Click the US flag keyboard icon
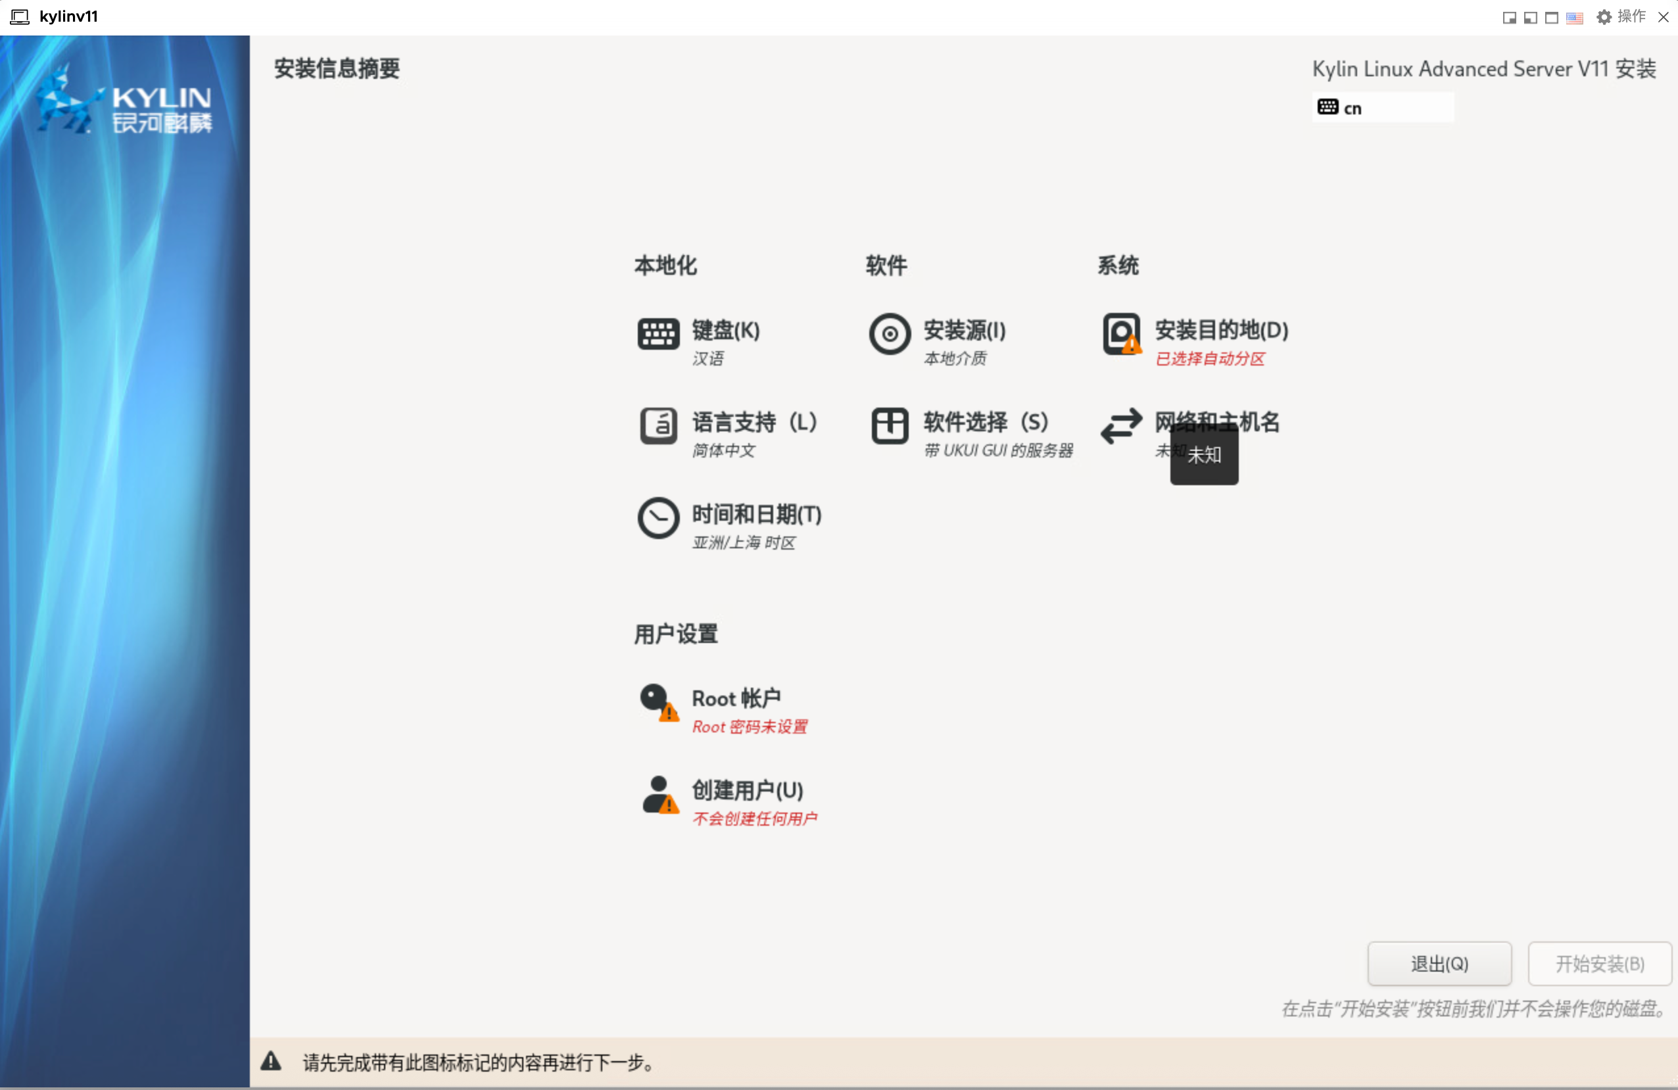This screenshot has height=1090, width=1678. pos(1574,18)
